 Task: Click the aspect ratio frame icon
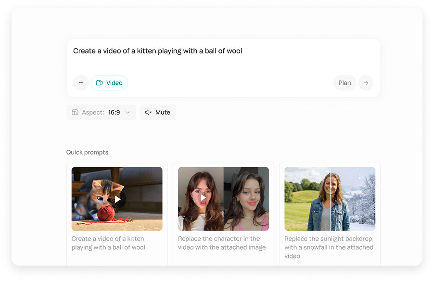[75, 112]
